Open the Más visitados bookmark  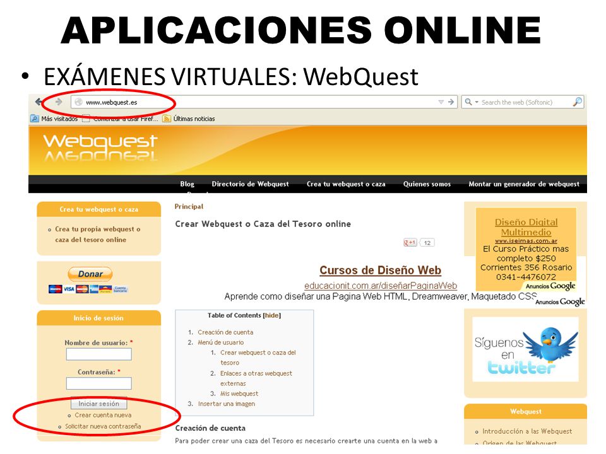(54, 119)
